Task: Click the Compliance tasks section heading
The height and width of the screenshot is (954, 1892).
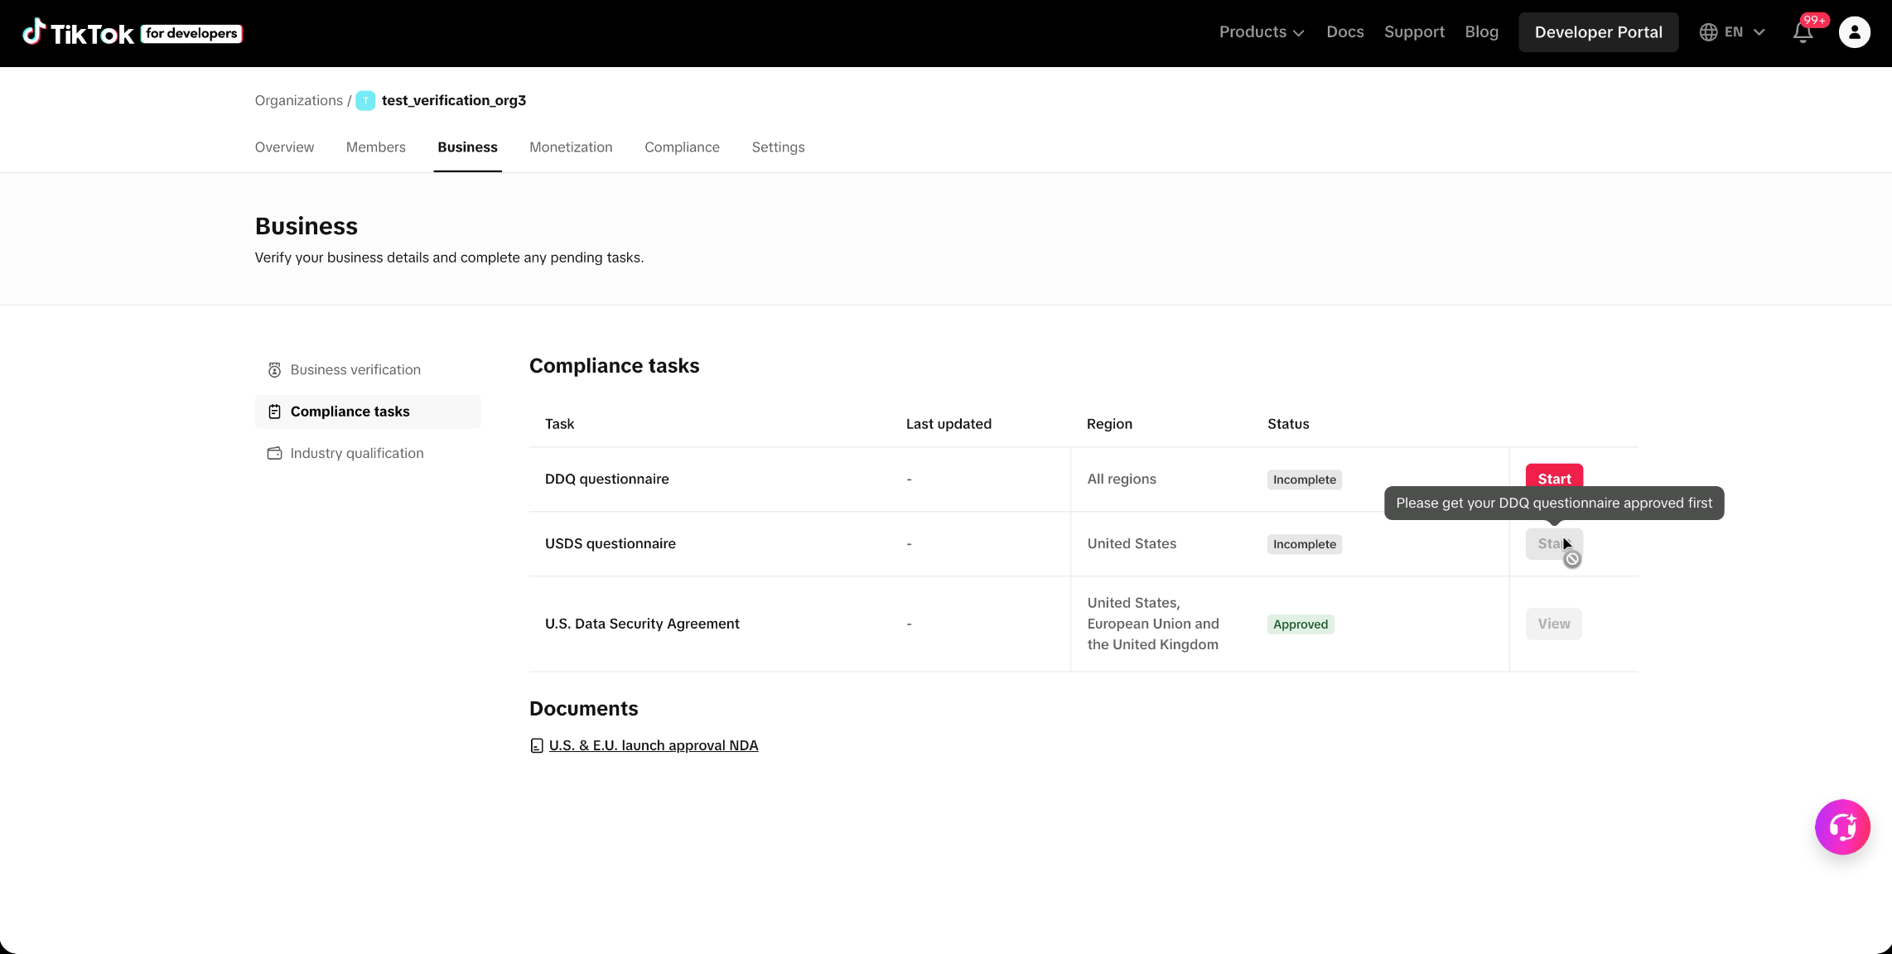Action: click(x=614, y=366)
